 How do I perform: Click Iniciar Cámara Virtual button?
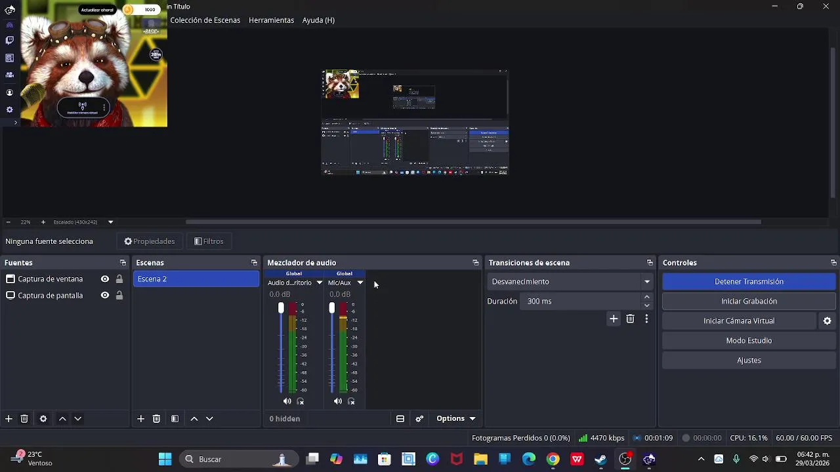(739, 321)
